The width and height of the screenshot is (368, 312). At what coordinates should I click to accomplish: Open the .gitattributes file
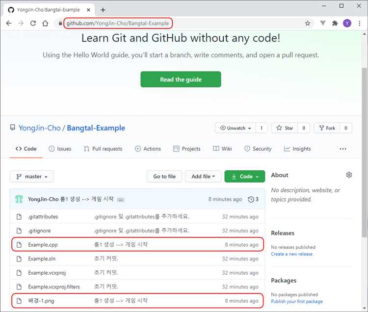[43, 216]
